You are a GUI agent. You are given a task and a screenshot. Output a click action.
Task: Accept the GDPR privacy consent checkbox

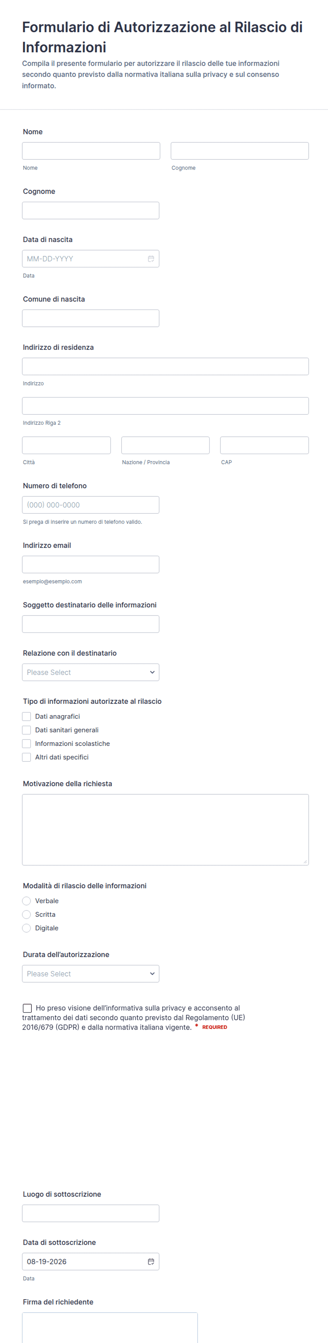point(27,1008)
